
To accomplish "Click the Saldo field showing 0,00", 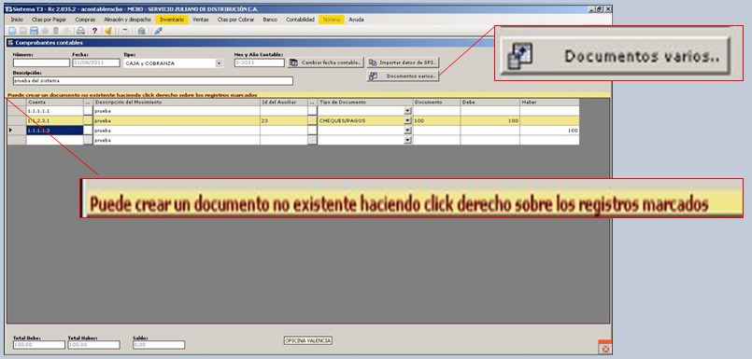I will pyautogui.click(x=159, y=345).
